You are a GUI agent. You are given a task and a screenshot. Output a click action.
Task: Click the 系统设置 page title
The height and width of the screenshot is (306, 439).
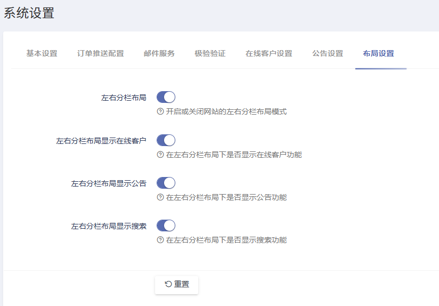(29, 13)
